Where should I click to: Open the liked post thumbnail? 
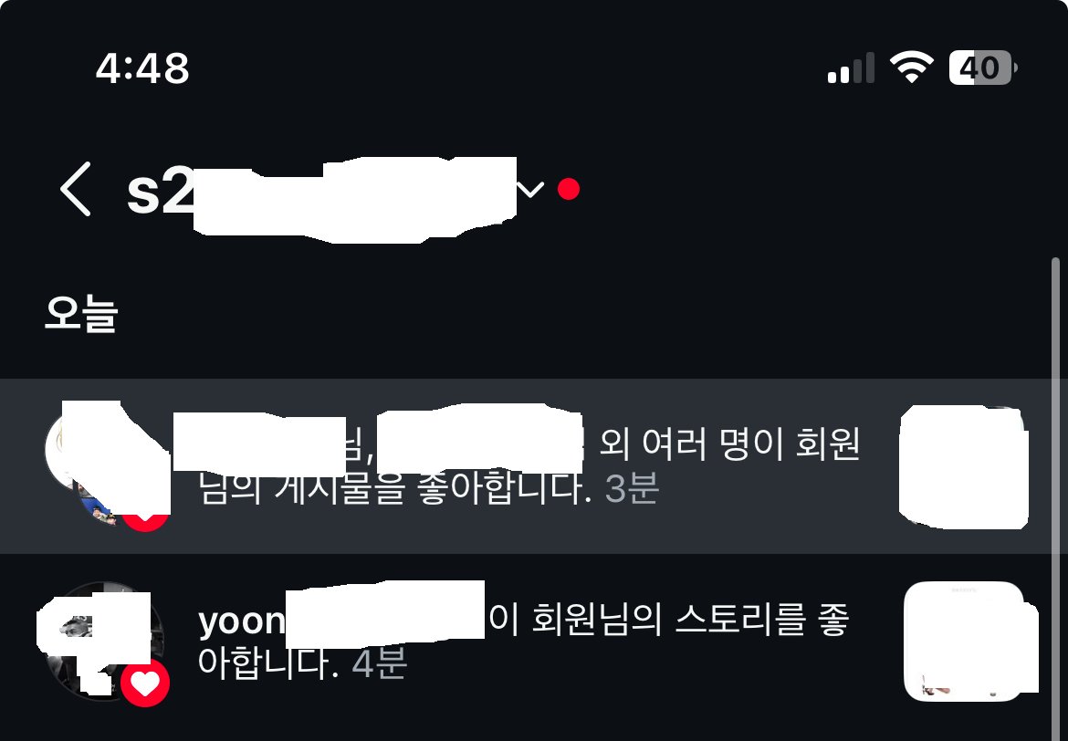pyautogui.click(x=963, y=466)
